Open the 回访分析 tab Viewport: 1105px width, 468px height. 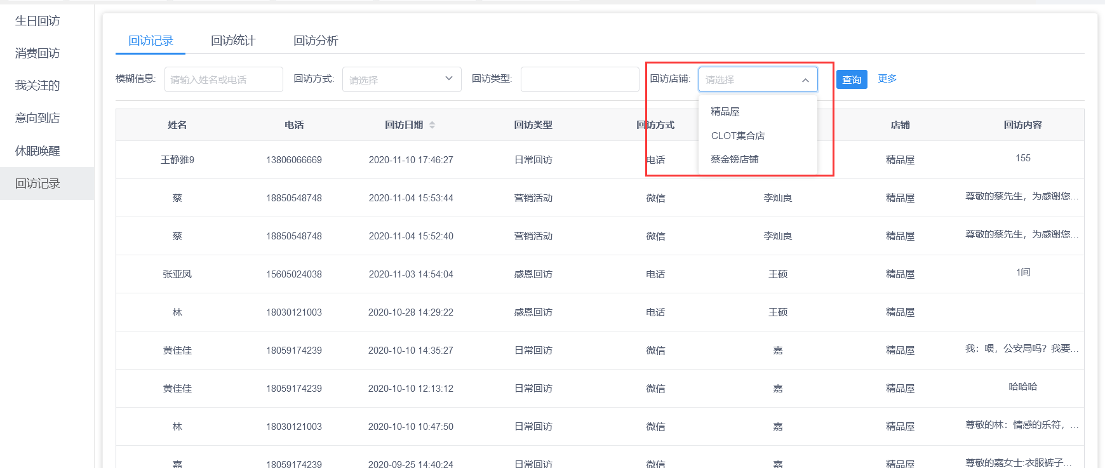coord(316,41)
